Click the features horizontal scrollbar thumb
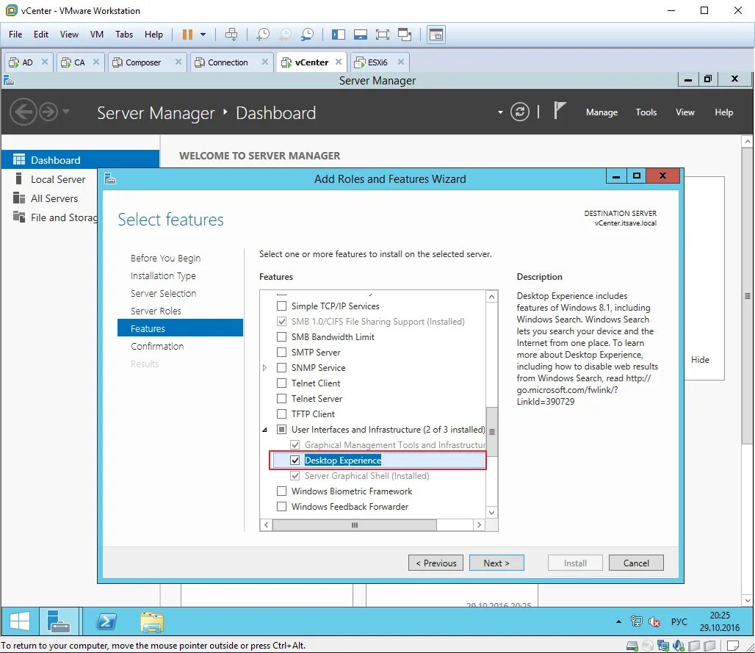The image size is (755, 653). (355, 524)
